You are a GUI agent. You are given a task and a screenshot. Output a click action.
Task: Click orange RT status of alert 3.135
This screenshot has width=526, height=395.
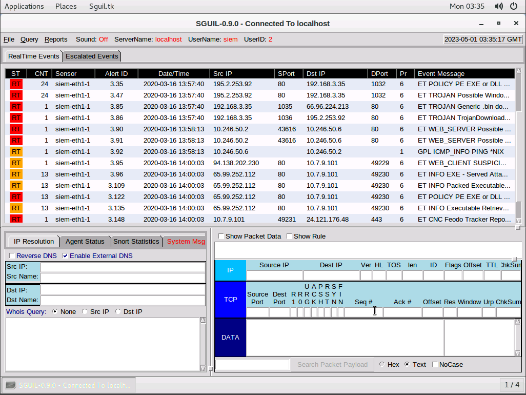pyautogui.click(x=16, y=208)
